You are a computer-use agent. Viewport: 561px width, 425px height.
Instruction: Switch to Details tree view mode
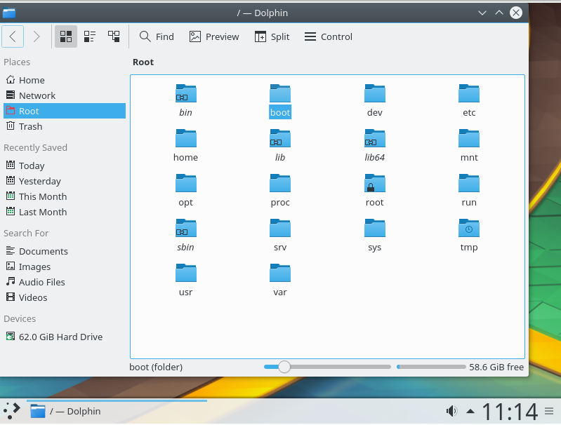point(113,36)
